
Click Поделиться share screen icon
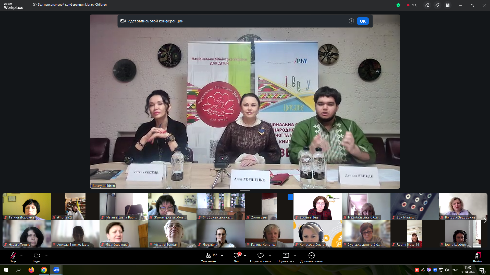click(286, 255)
